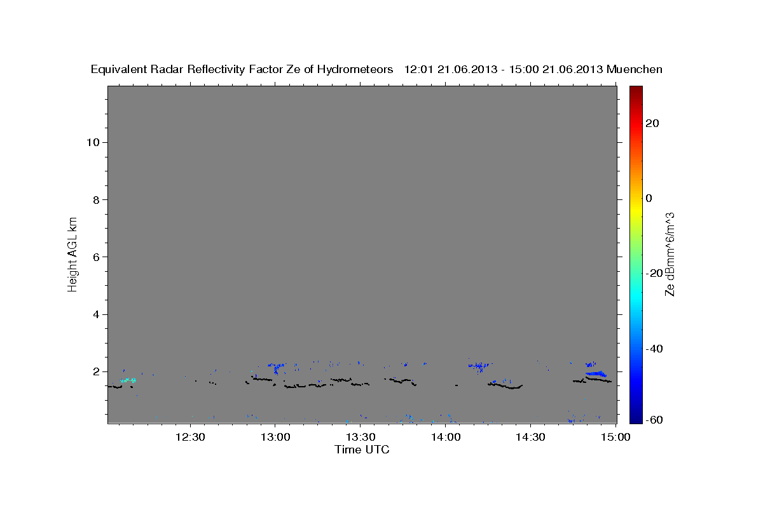The height and width of the screenshot is (508, 763).
Task: Click the Height AGL km axis title
Action: pos(73,253)
